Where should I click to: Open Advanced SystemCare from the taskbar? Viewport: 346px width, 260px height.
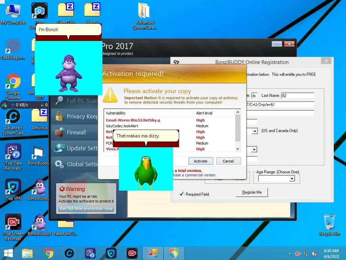click(x=69, y=253)
